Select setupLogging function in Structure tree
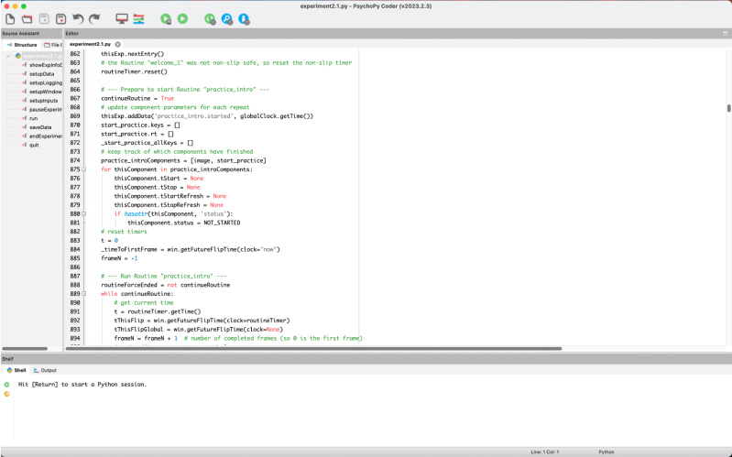 [42, 82]
